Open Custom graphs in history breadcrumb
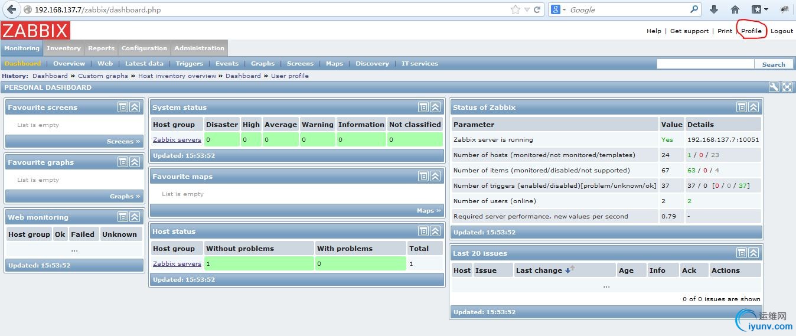This screenshot has height=336, width=796. (x=103, y=76)
